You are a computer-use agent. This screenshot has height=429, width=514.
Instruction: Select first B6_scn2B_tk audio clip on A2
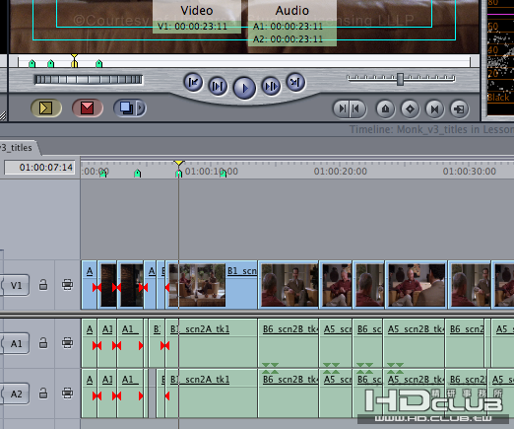point(289,393)
